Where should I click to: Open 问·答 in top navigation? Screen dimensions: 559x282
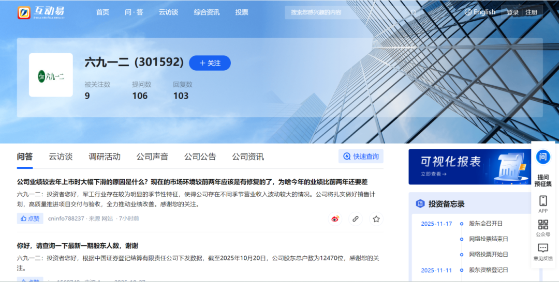(x=134, y=12)
